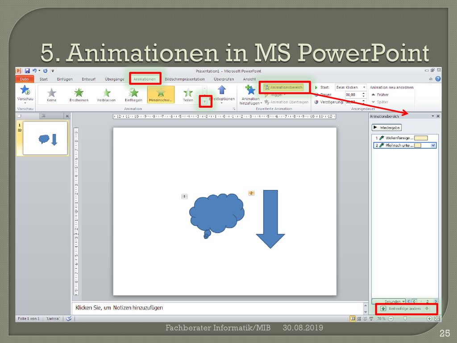The image size is (457, 343).
Task: Click the save disk icon
Action: (27, 71)
